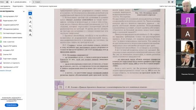Close the Все инструменты panel
The width and height of the screenshot is (196, 110).
pyautogui.click(x=24, y=12)
